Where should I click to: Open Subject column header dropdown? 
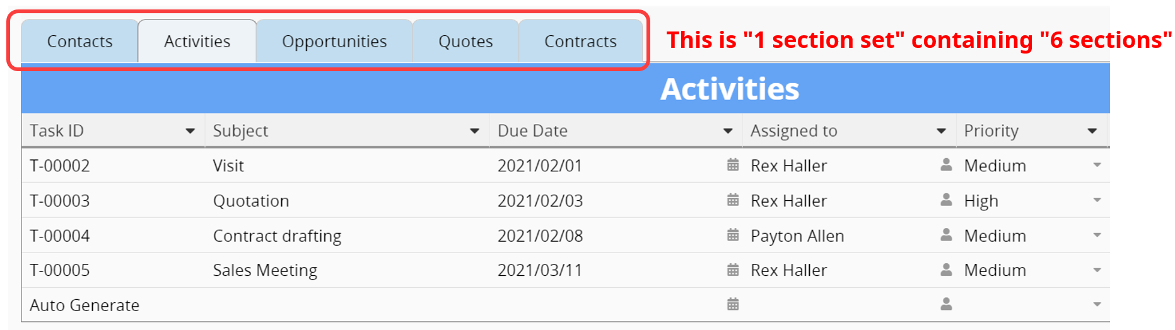coord(474,131)
